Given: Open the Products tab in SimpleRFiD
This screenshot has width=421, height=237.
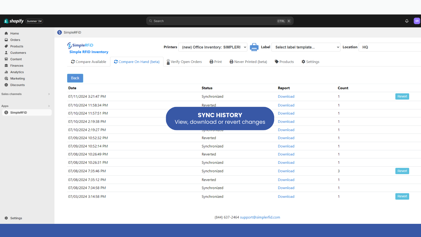Looking at the screenshot, I should coord(284,62).
